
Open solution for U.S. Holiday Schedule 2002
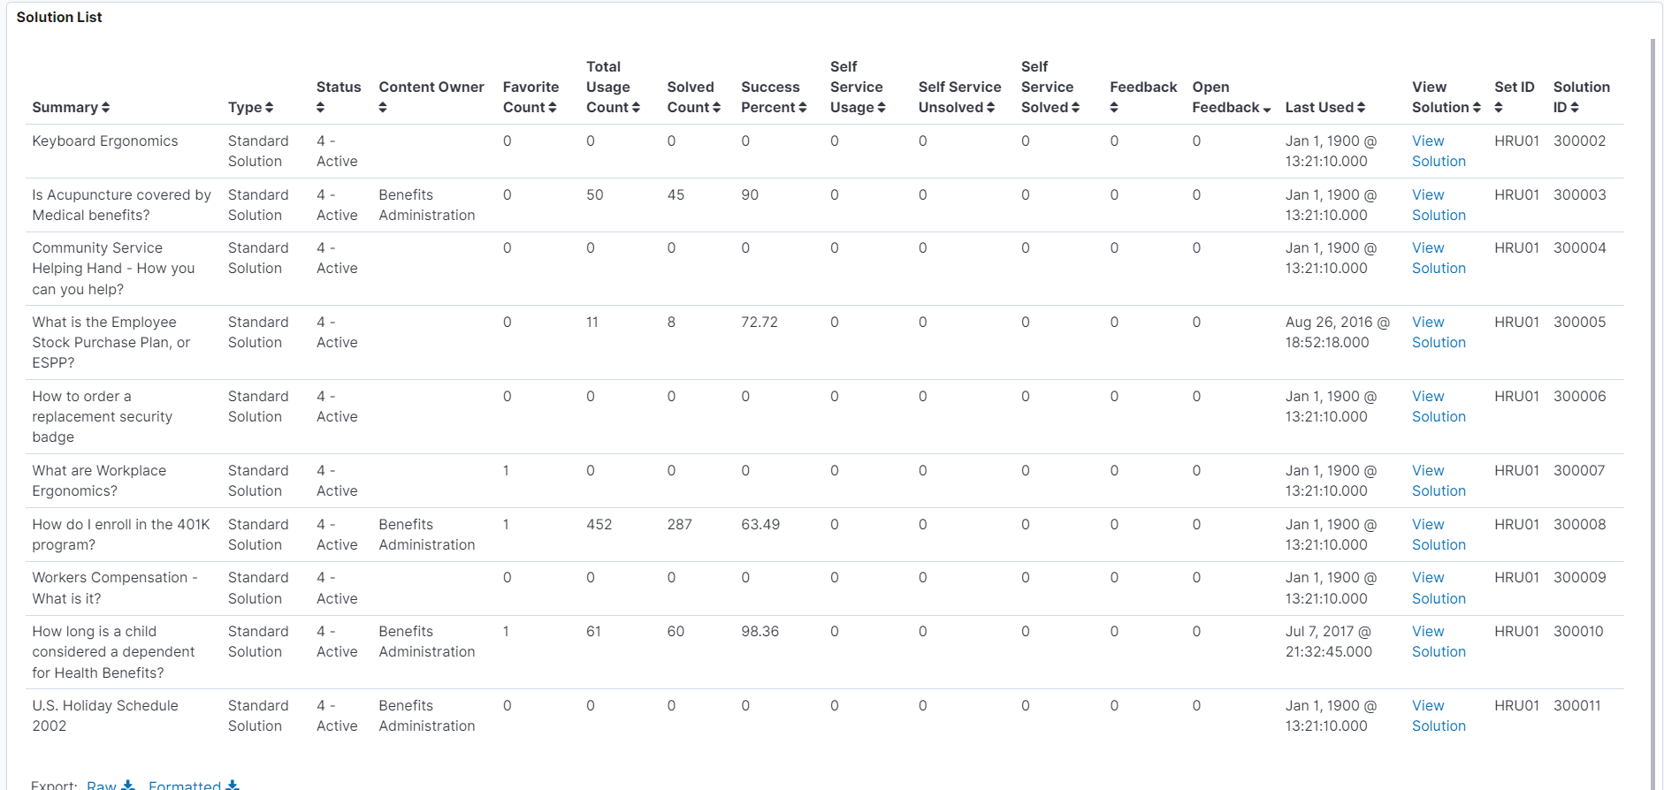click(x=1438, y=716)
